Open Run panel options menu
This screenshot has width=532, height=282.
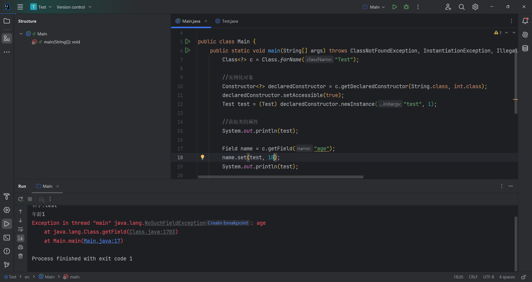[502, 186]
